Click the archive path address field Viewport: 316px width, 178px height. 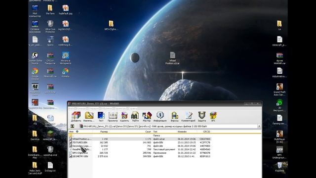(168, 127)
